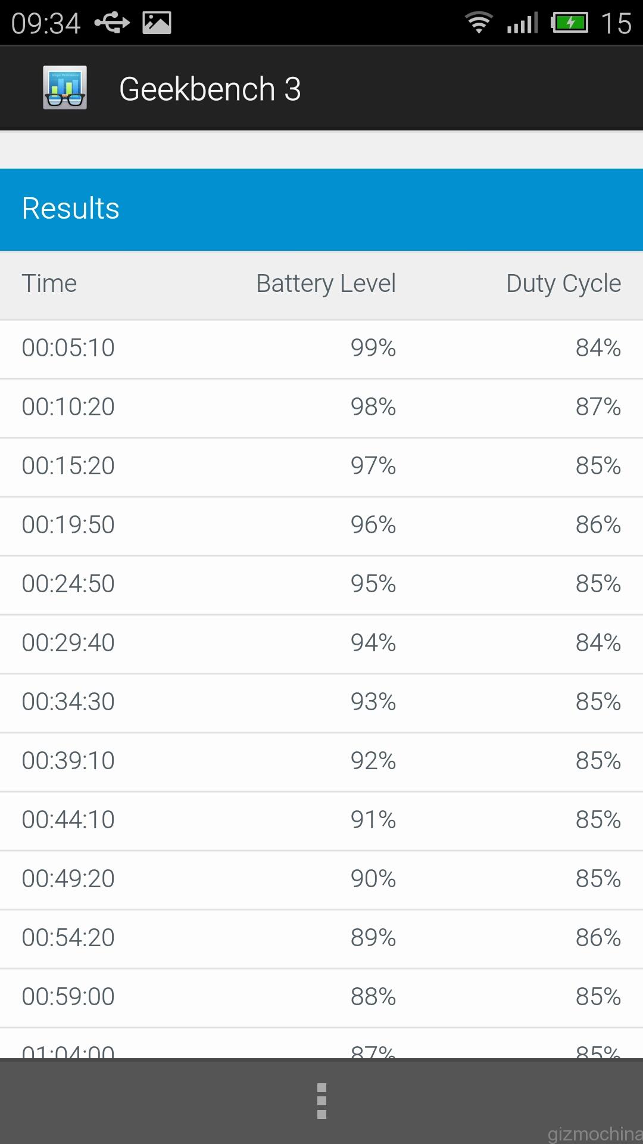Image resolution: width=643 pixels, height=1144 pixels.
Task: Tap the cellular signal bars icon
Action: coord(523,23)
